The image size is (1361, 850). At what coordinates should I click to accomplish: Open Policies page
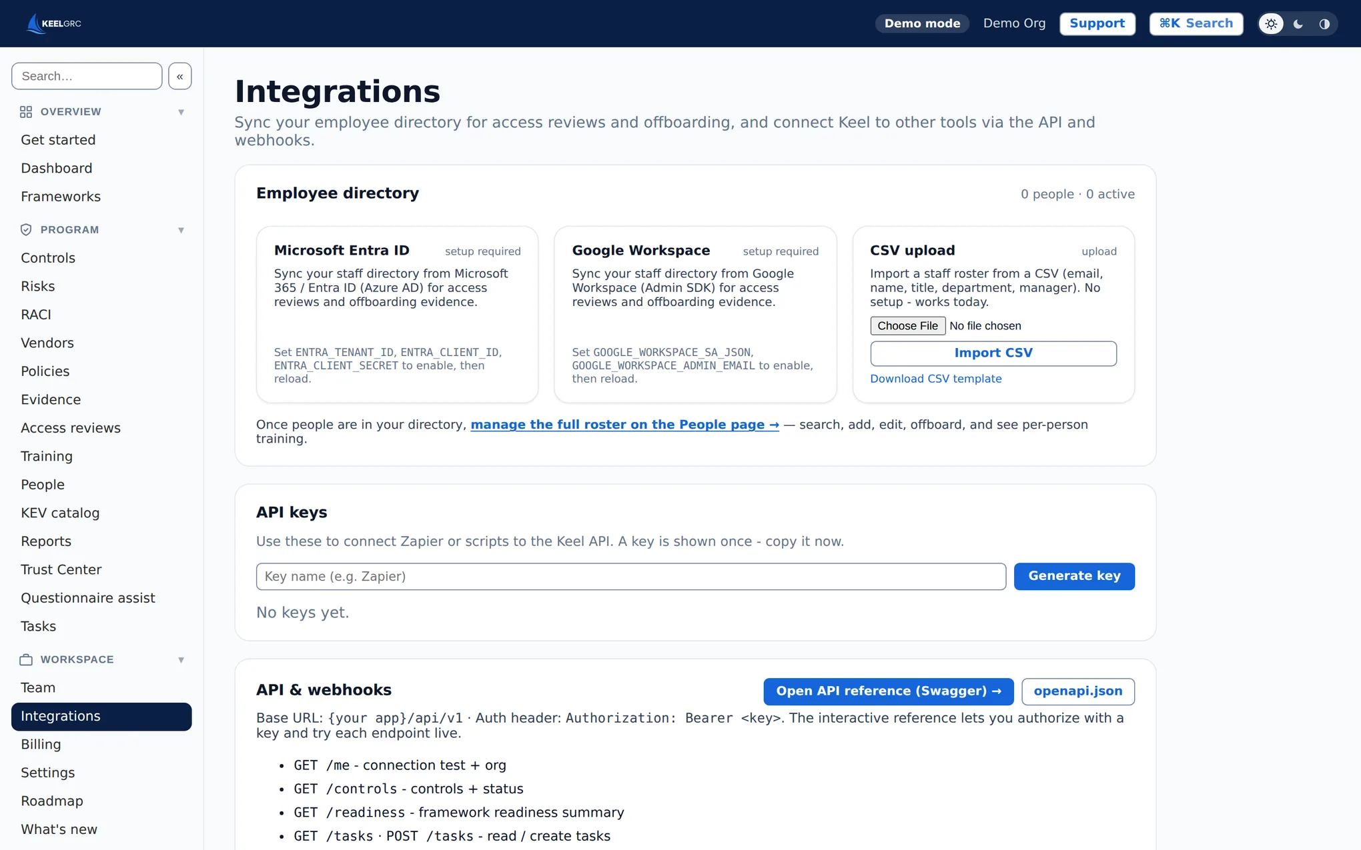click(101, 371)
